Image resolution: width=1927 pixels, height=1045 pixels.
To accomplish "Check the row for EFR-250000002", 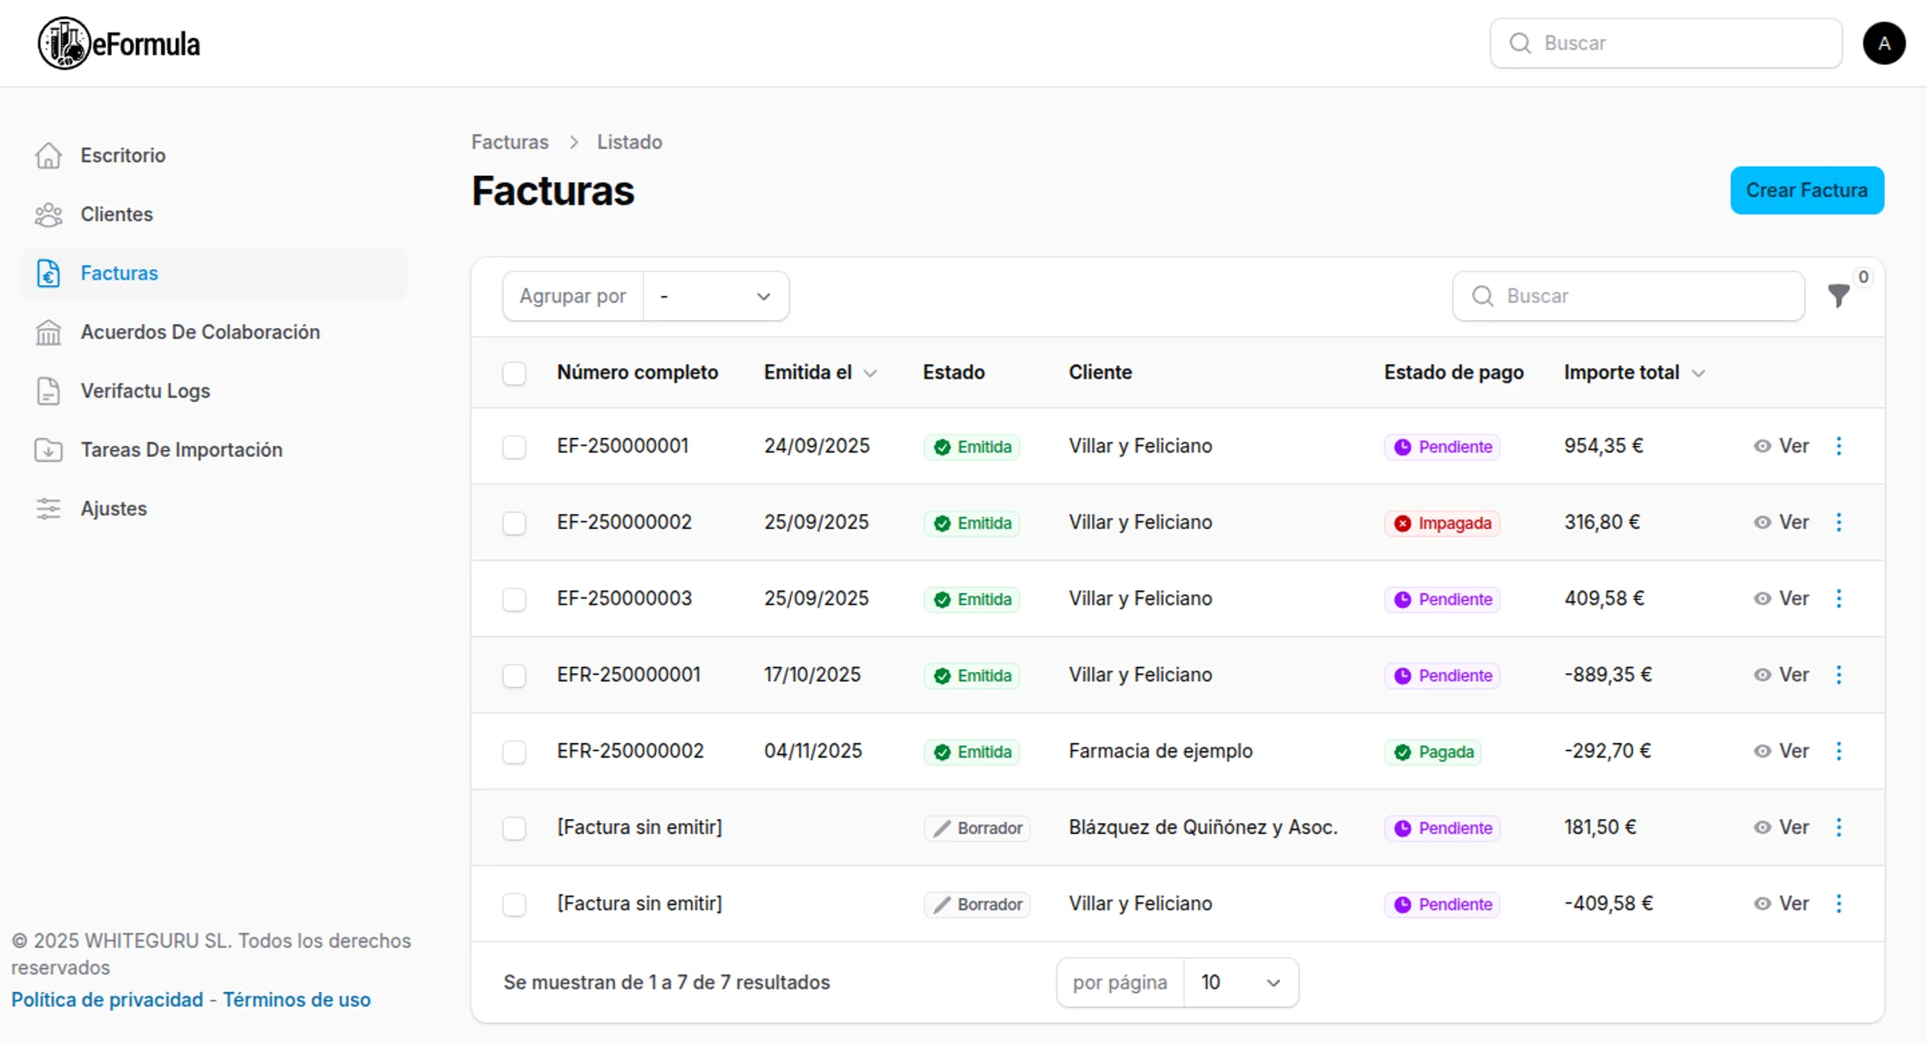I will pos(514,752).
